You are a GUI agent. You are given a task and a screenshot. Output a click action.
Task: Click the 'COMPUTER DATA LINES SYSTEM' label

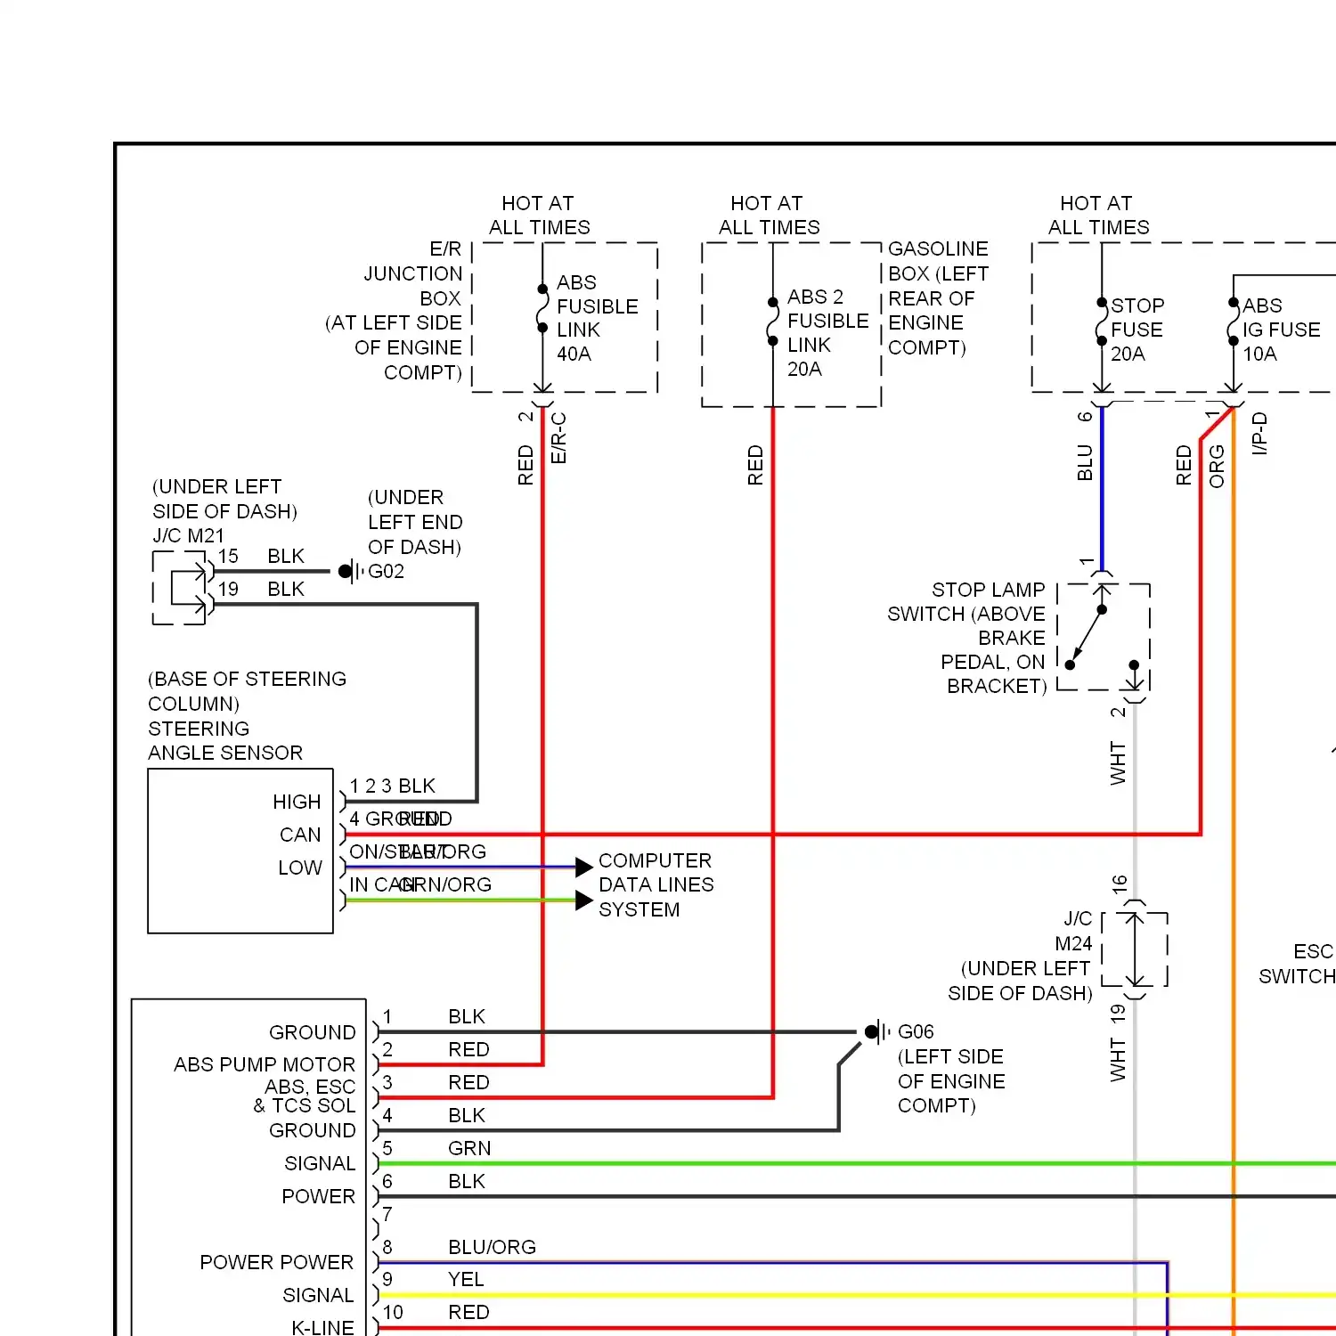(x=656, y=884)
